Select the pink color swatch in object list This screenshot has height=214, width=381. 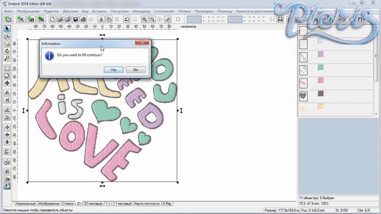(321, 80)
